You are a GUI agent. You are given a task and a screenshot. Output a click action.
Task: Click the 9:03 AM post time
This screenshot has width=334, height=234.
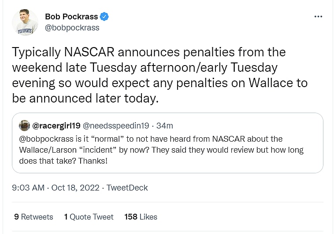click(28, 188)
